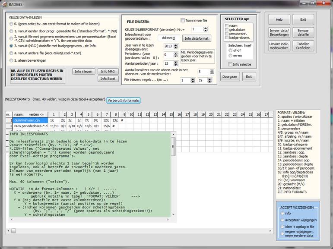Click the Inleesformat Nr. spinner arrows
333x249 pixels.
205,29
